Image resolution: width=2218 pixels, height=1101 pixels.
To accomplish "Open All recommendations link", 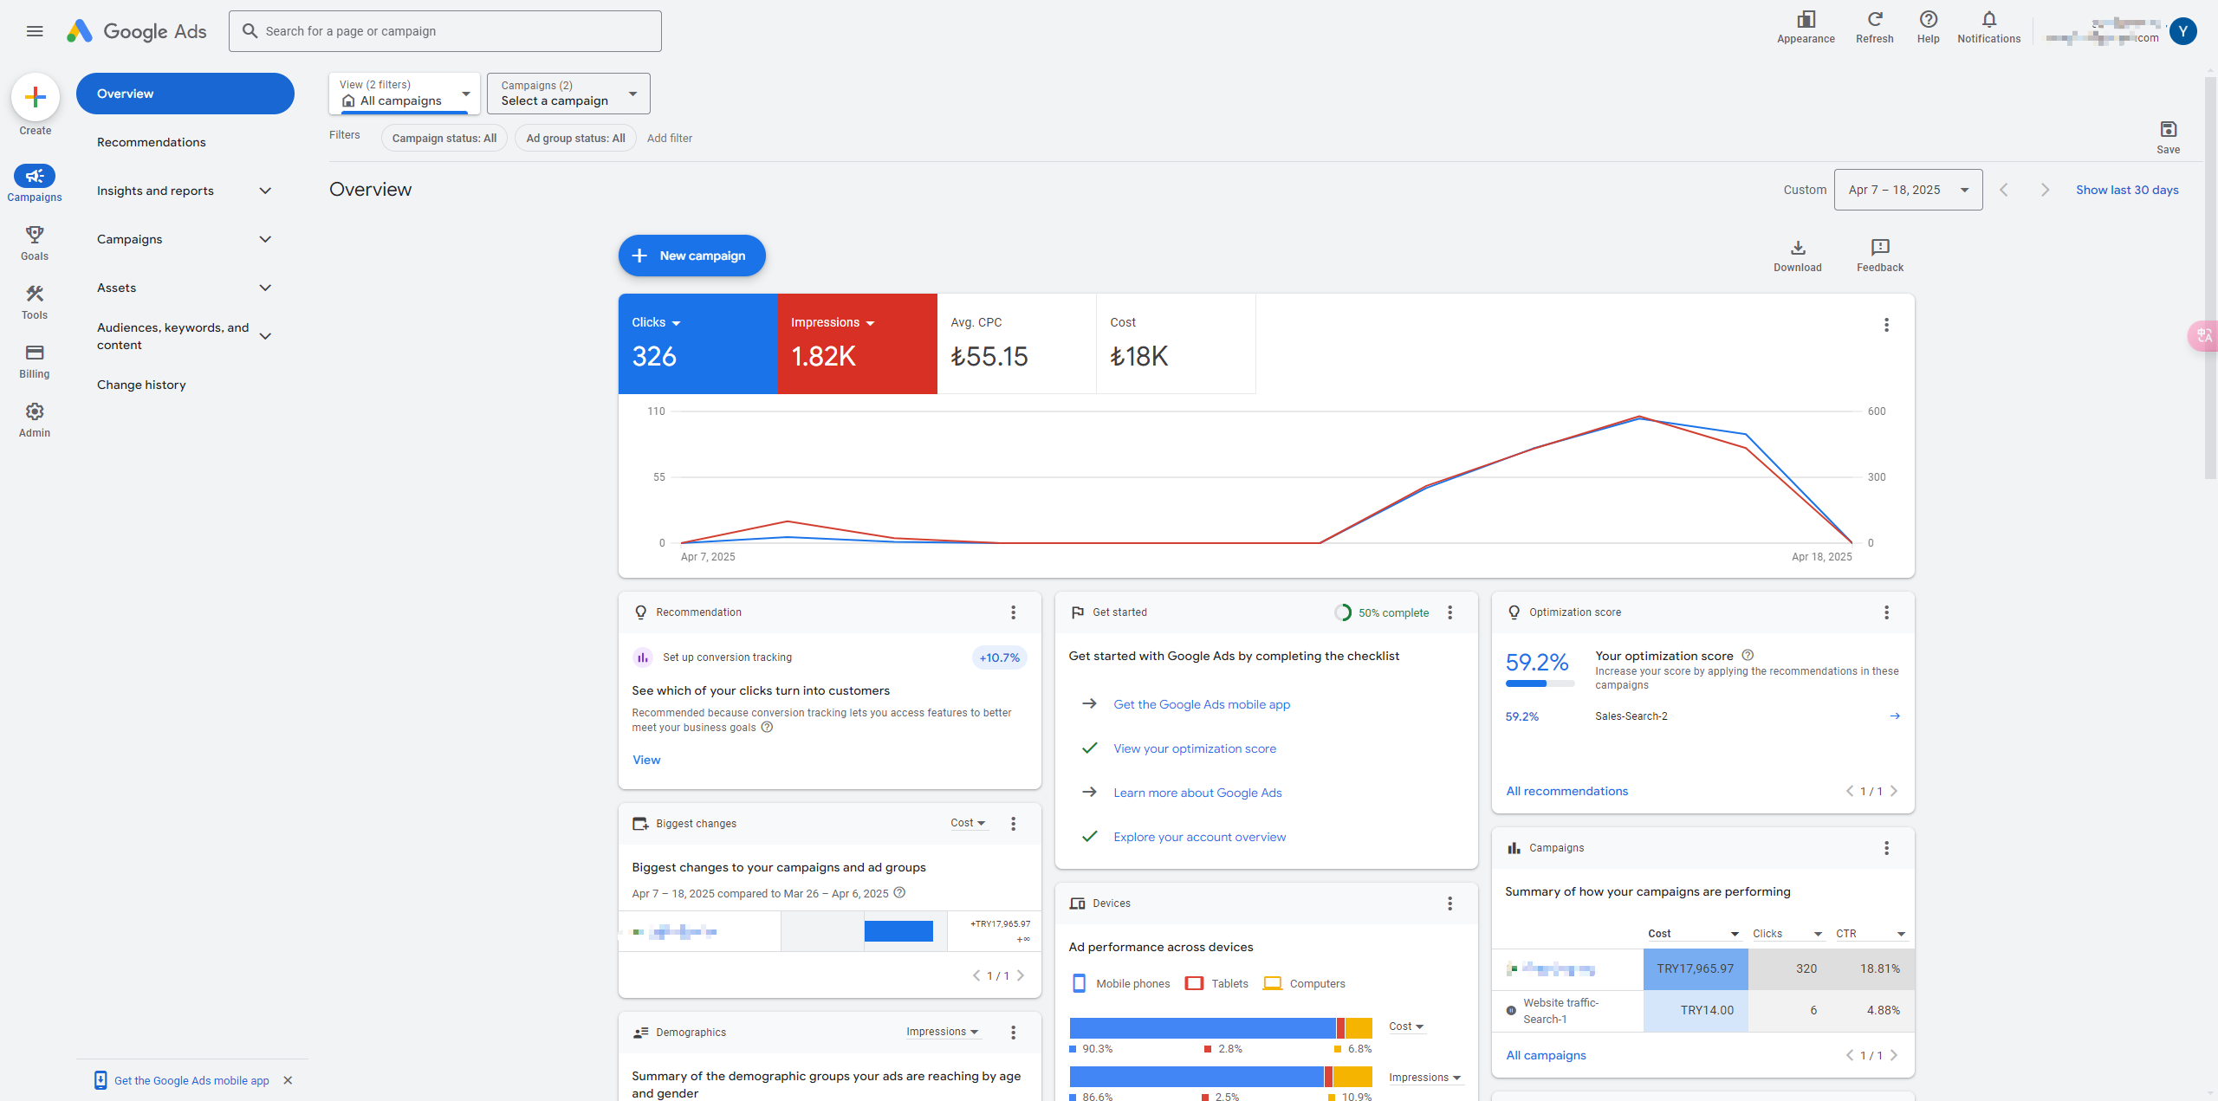I will (x=1566, y=791).
